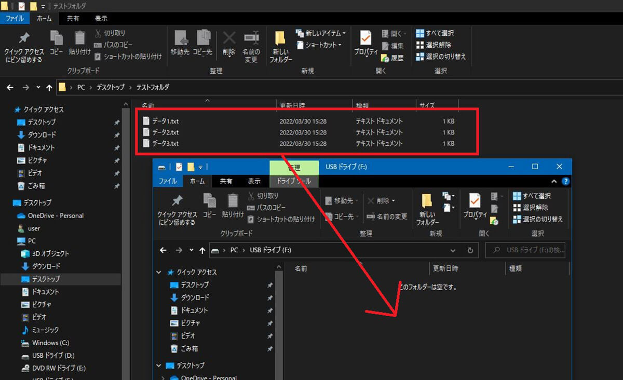
Task: Click 選択の切り替え in USB drive window
Action: [x=537, y=219]
